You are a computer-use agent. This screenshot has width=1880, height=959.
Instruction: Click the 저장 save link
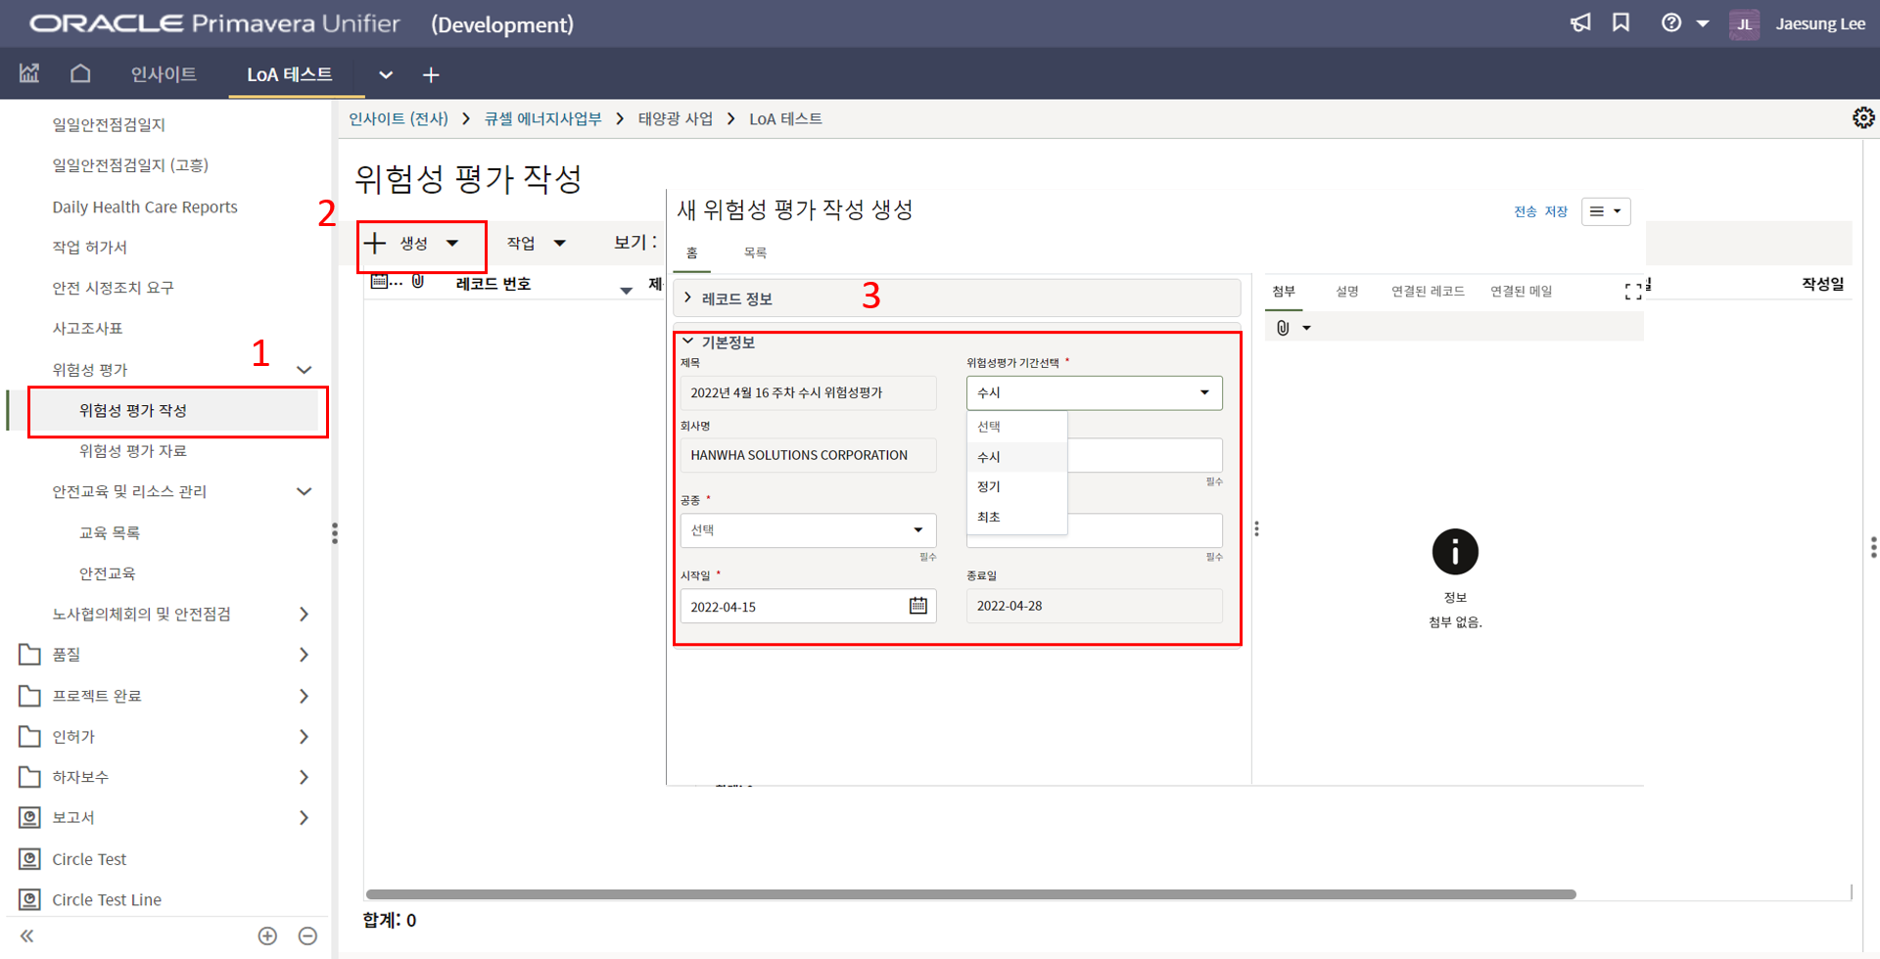[1556, 212]
